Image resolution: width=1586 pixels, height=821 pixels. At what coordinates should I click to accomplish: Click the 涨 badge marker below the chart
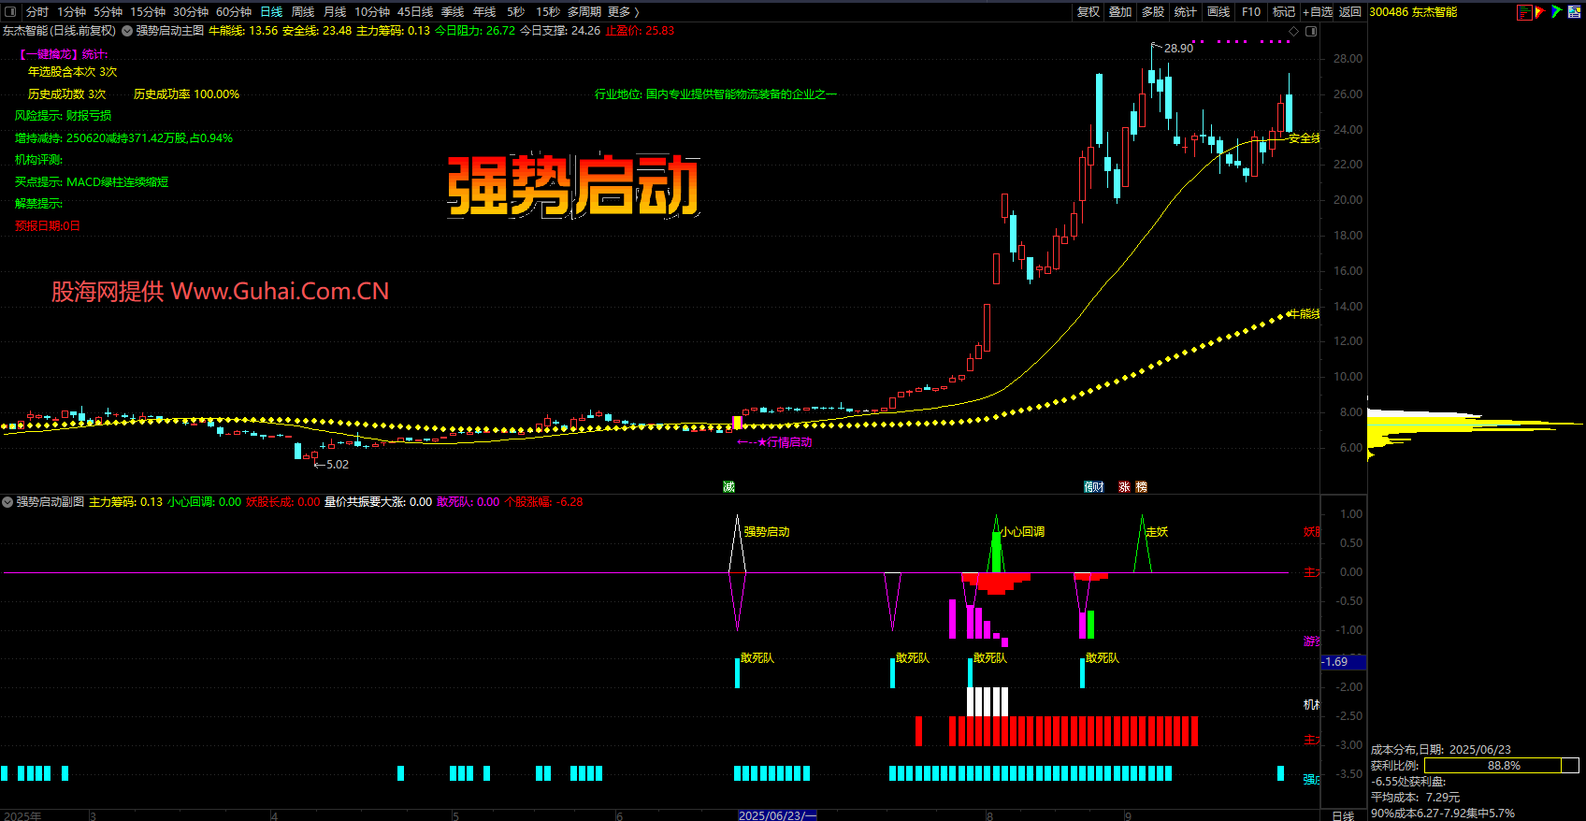coord(1124,486)
